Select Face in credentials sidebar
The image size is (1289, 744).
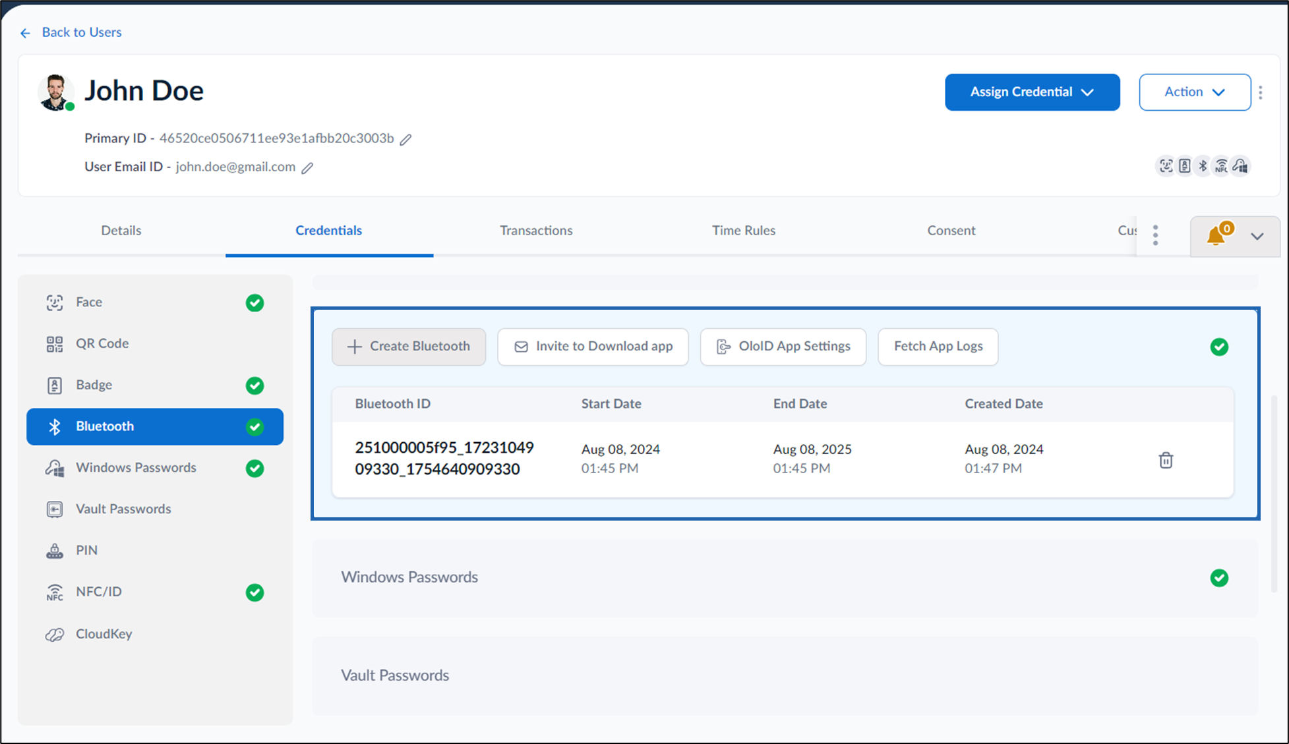pyautogui.click(x=155, y=302)
